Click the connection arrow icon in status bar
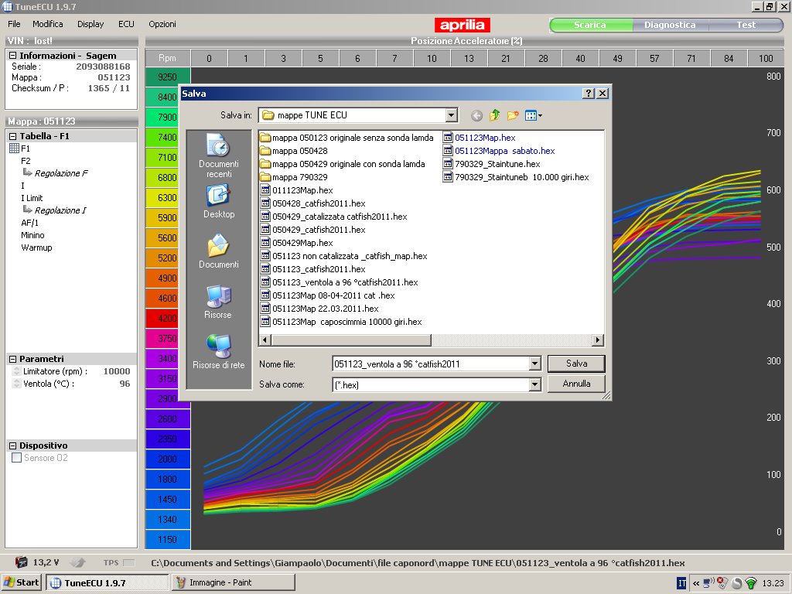The height and width of the screenshot is (594, 792). click(77, 562)
